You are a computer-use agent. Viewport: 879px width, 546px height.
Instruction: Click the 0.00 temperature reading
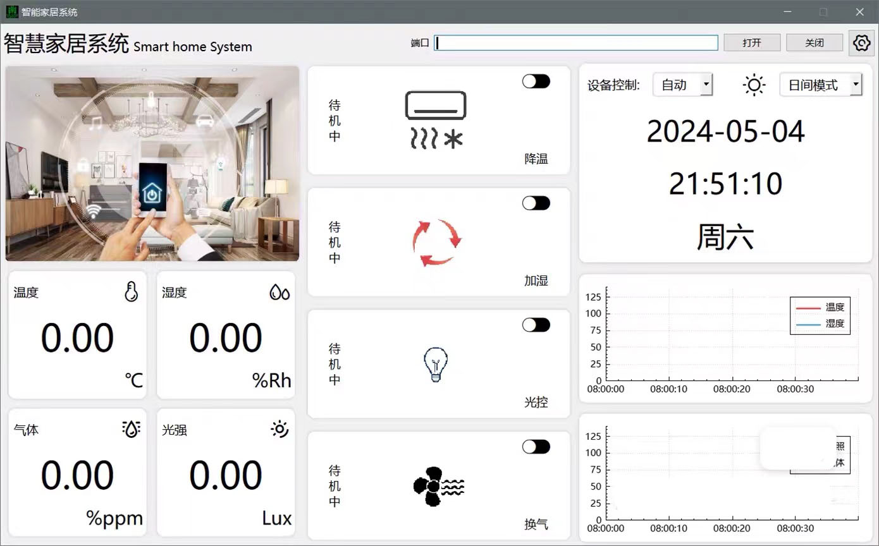click(77, 337)
